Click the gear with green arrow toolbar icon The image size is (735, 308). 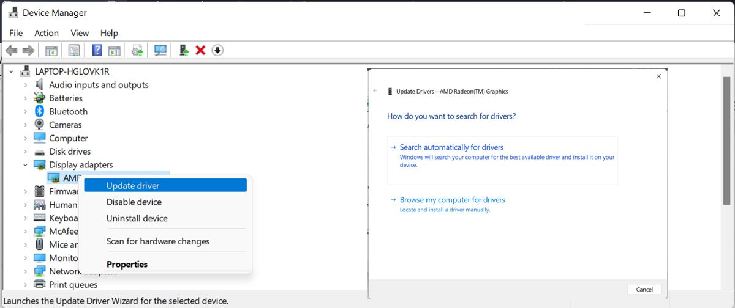[x=138, y=50]
